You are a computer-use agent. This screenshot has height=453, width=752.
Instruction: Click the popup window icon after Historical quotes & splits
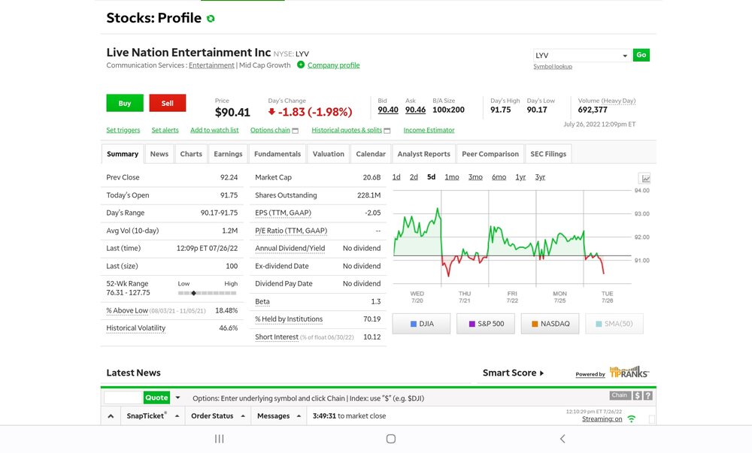click(x=387, y=130)
